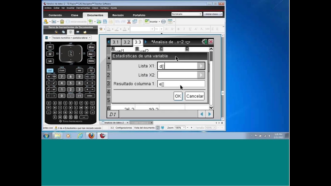Click the calculator shift key

pyautogui.click(x=62, y=71)
